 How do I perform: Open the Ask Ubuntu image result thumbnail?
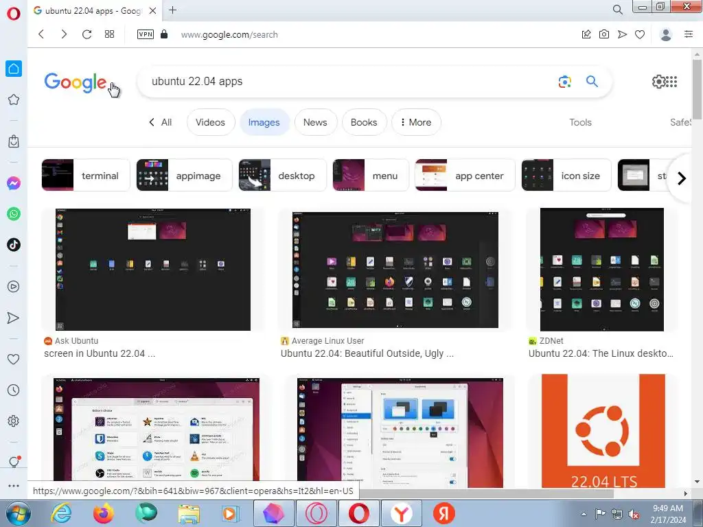153,269
